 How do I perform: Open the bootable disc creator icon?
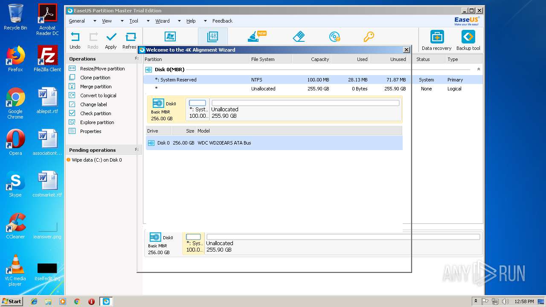click(334, 37)
